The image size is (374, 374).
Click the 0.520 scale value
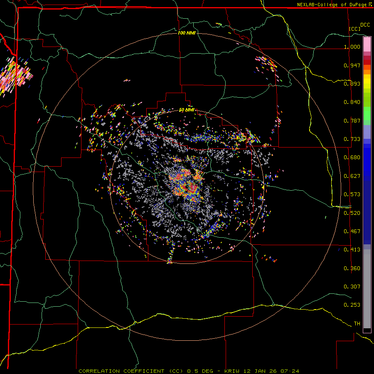tap(352, 213)
